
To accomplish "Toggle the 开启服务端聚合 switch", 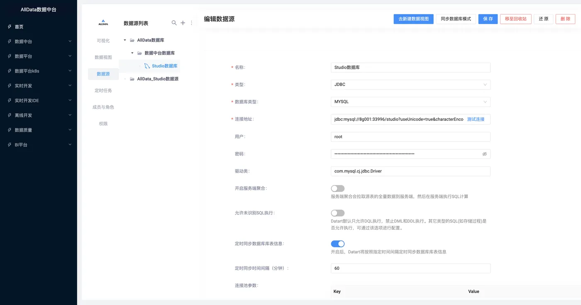I will pos(338,188).
